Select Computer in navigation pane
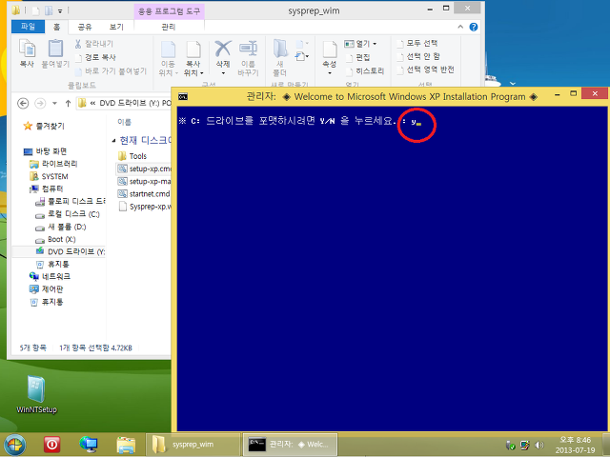The image size is (610, 457). (x=47, y=189)
